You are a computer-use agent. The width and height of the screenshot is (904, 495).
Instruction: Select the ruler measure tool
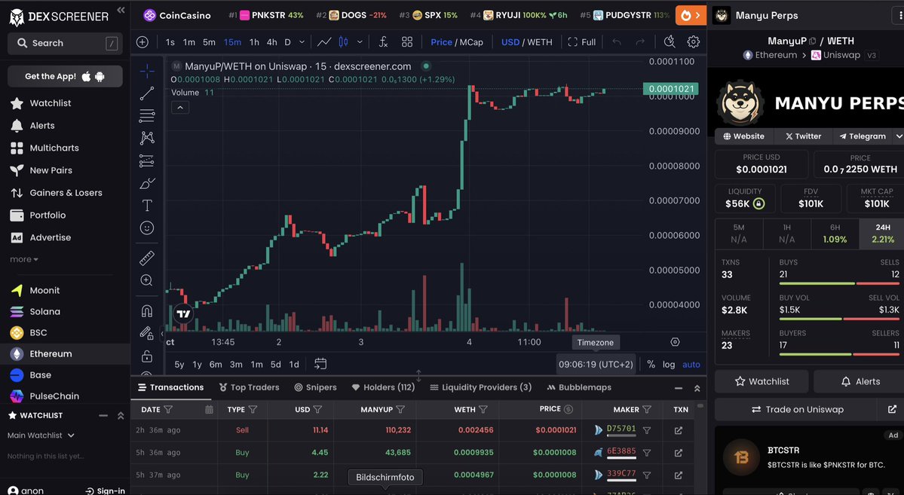pyautogui.click(x=147, y=258)
